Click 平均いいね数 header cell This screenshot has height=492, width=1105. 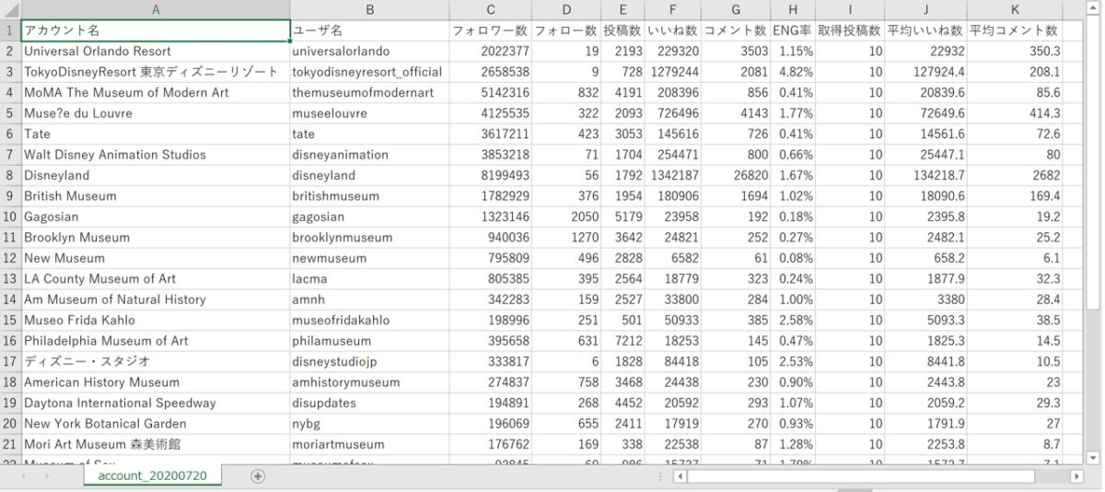(x=926, y=30)
